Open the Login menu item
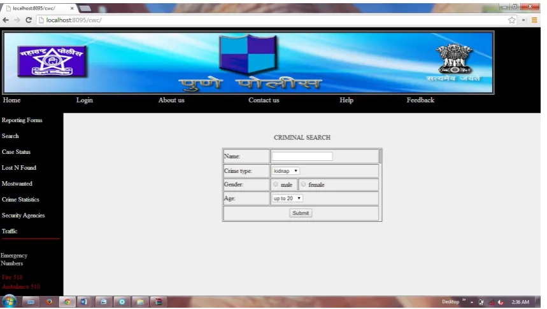Image resolution: width=547 pixels, height=309 pixels. (x=85, y=100)
